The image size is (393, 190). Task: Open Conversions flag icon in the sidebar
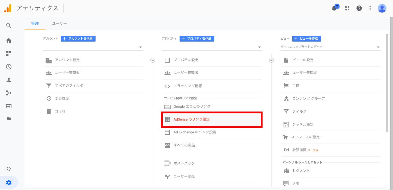pyautogui.click(x=9, y=119)
